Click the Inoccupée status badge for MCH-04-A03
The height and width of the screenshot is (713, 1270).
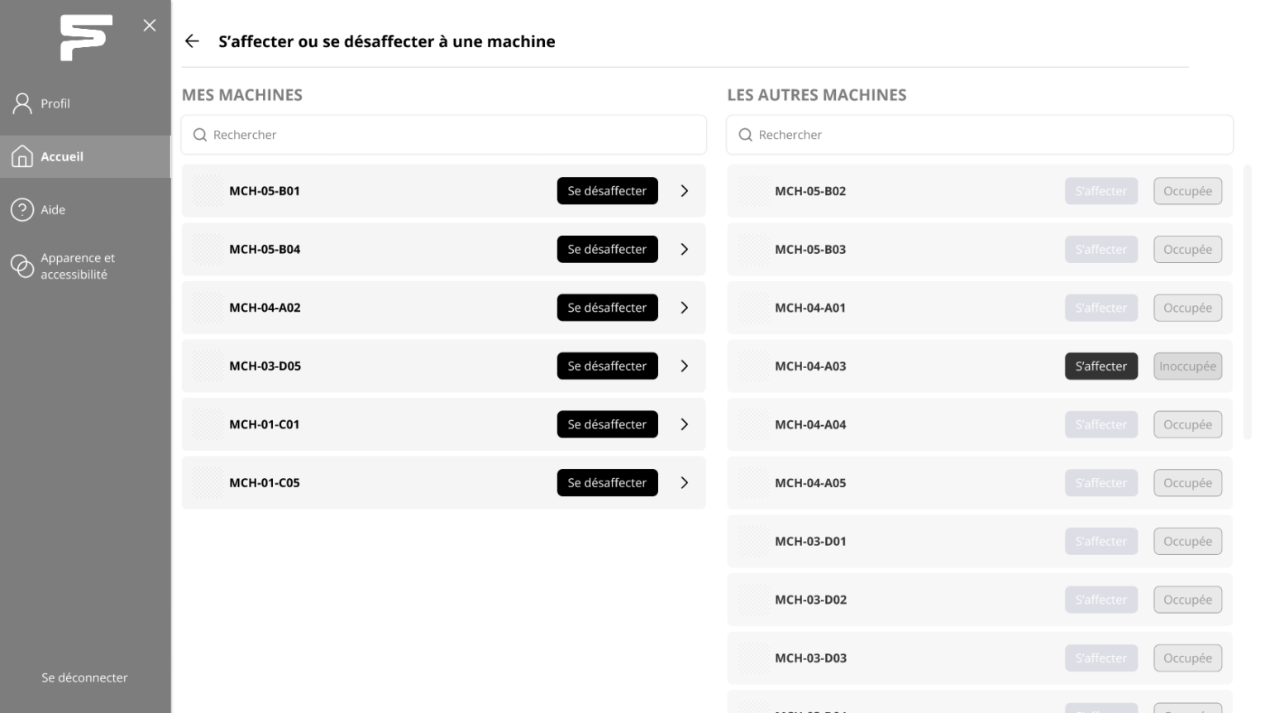(1187, 366)
